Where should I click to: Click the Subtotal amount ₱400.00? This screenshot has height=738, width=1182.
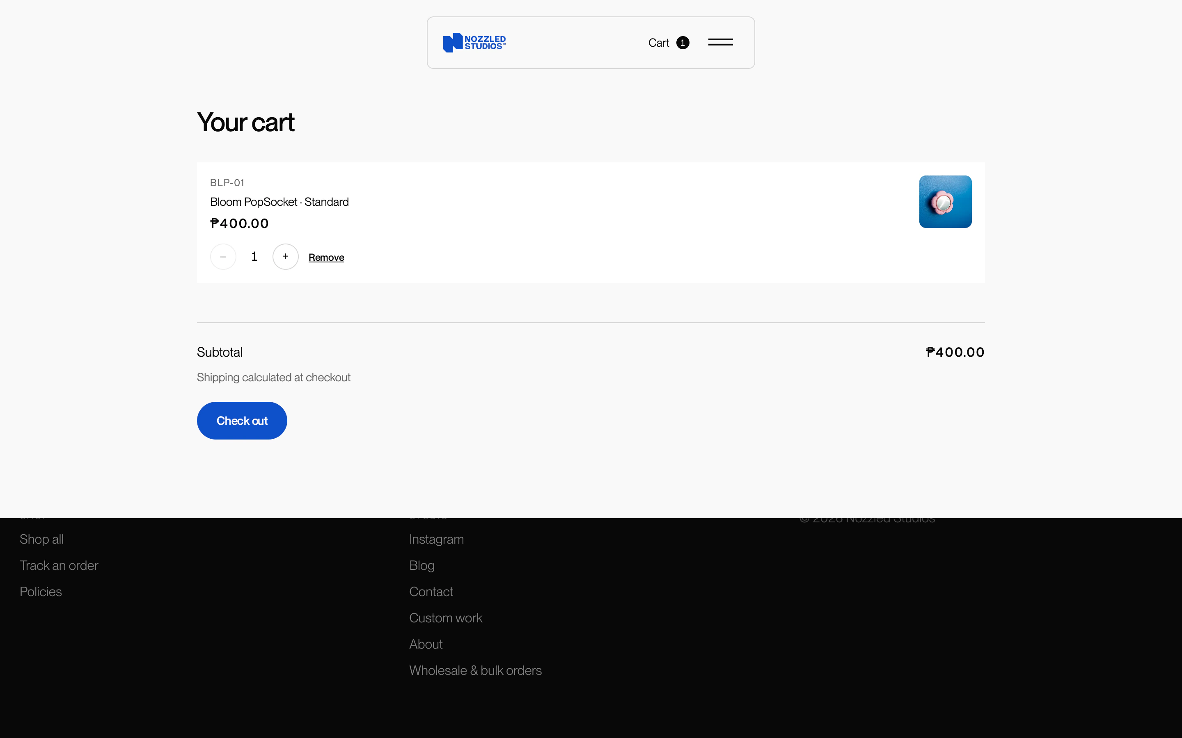coord(955,353)
